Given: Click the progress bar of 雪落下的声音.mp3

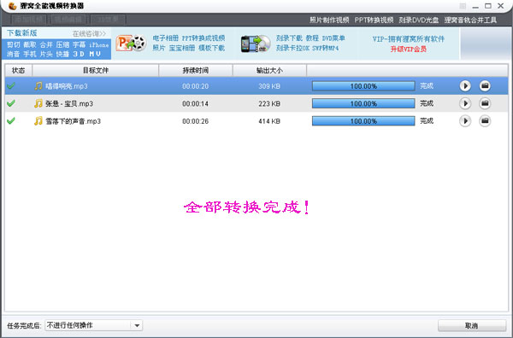Looking at the screenshot, I should tap(363, 121).
